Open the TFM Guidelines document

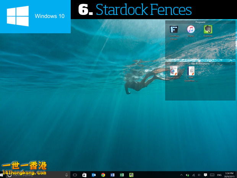pos(191,72)
